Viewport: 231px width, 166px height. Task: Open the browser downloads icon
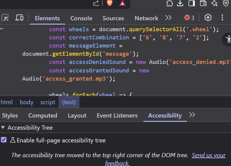(180, 3)
